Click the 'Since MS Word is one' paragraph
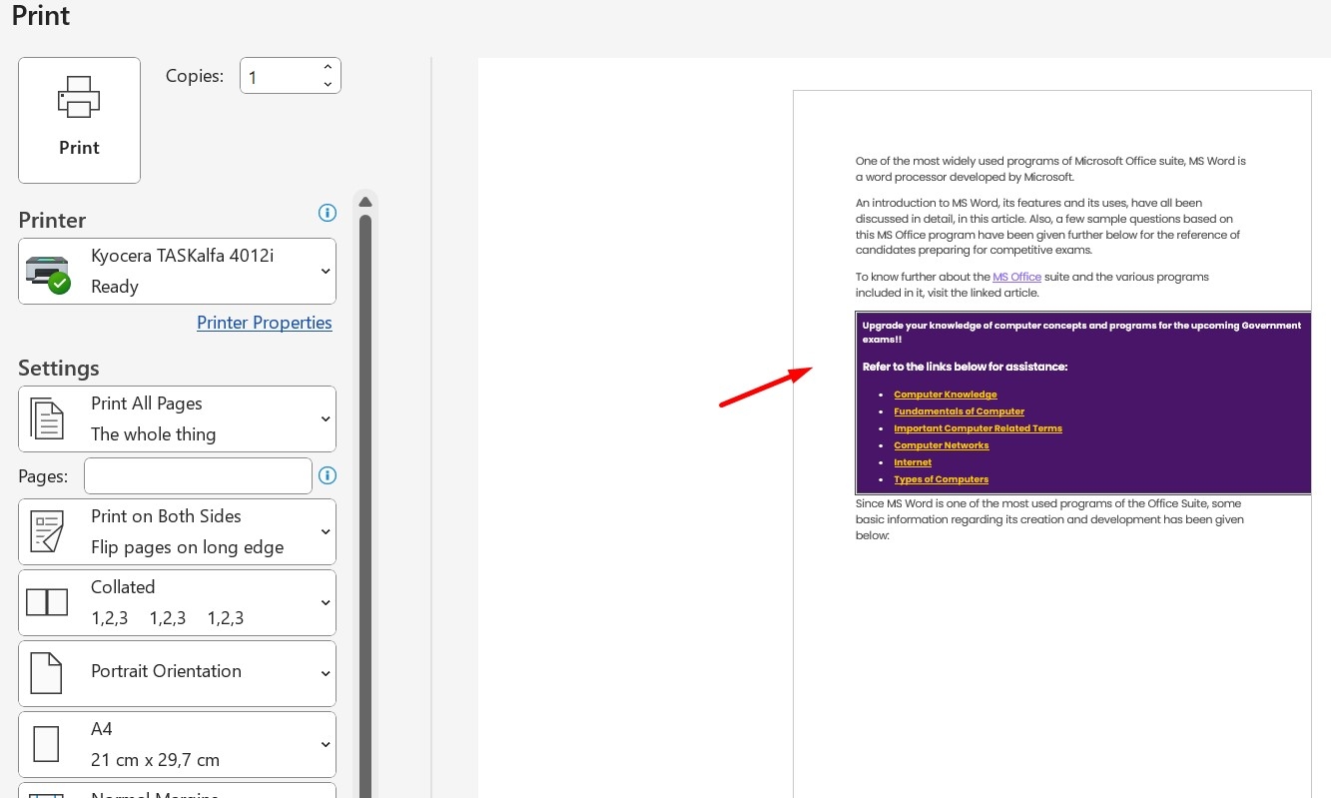 1049,519
